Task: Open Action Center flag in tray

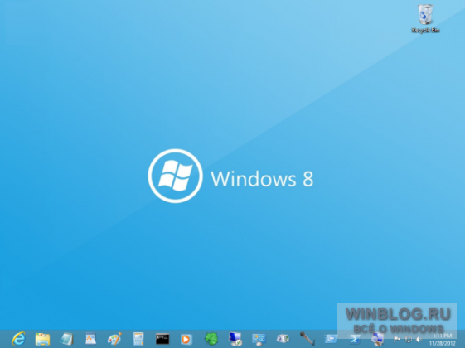Action: (x=397, y=339)
